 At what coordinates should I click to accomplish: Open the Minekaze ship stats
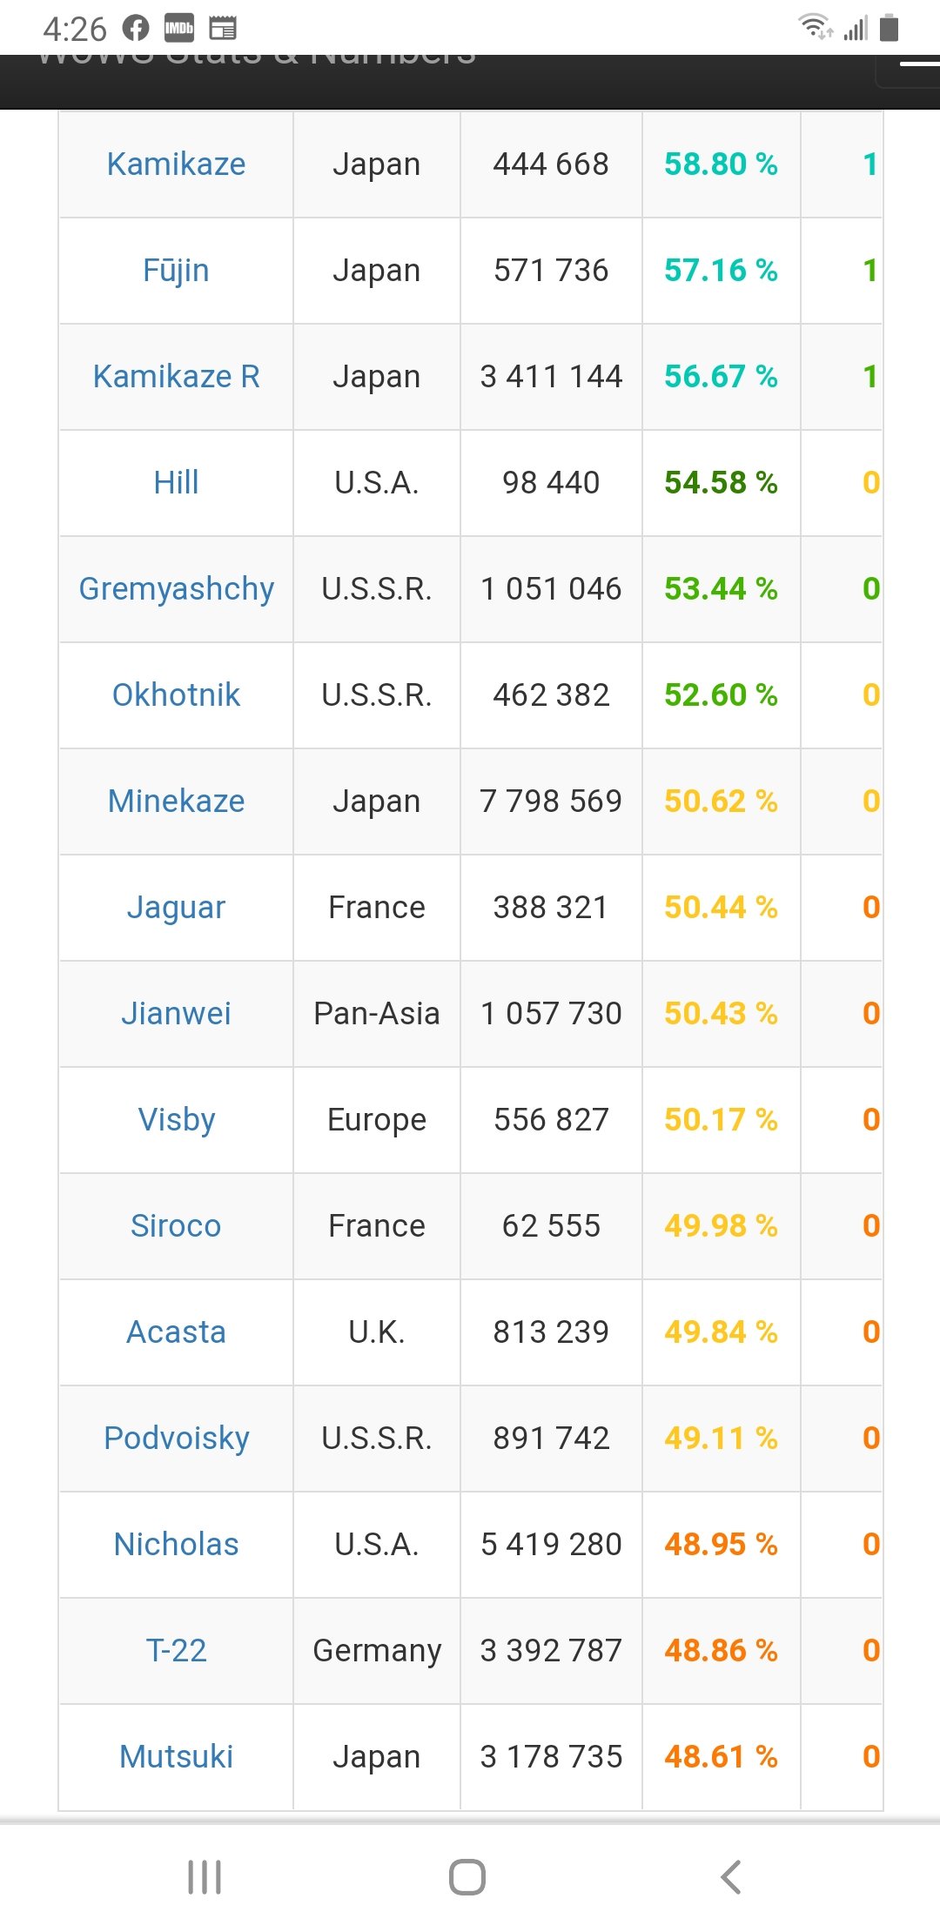coord(176,802)
